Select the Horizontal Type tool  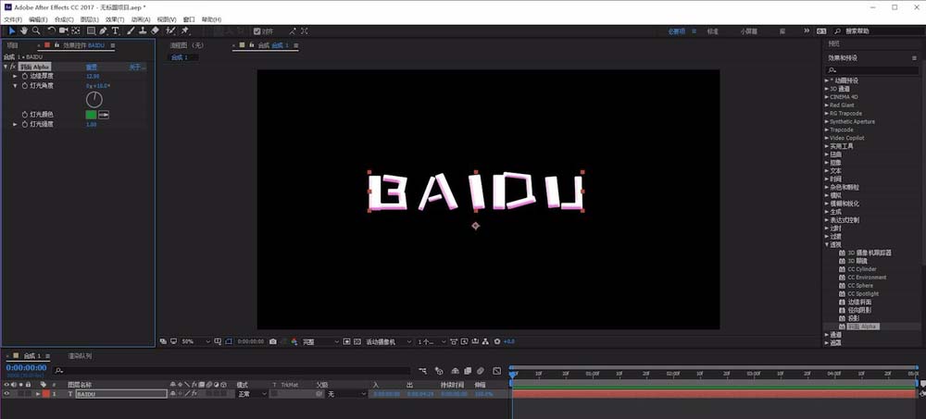[115, 31]
